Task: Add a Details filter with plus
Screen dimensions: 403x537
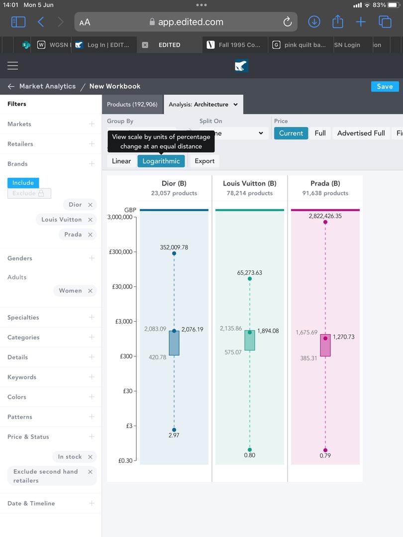Action: pyautogui.click(x=92, y=357)
